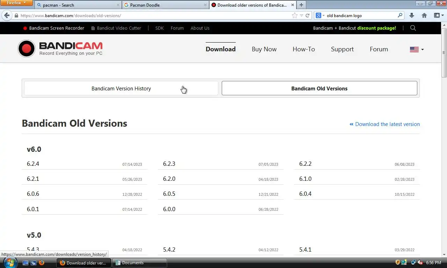The width and height of the screenshot is (447, 268).
Task: Open the Support navigation item
Action: 342,49
